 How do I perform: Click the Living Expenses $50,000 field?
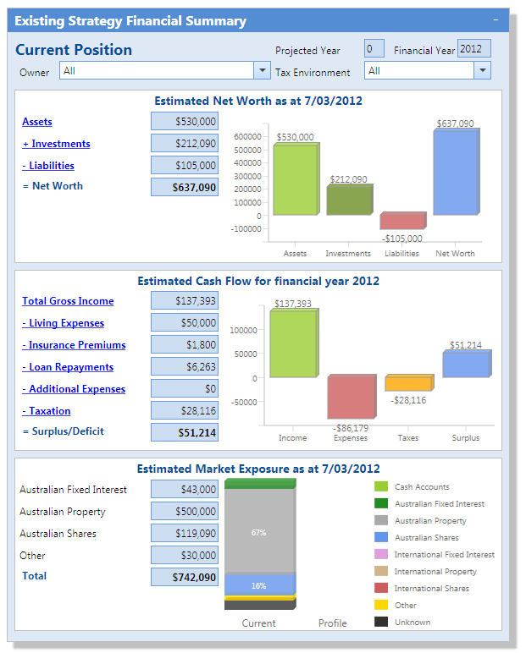tap(185, 322)
